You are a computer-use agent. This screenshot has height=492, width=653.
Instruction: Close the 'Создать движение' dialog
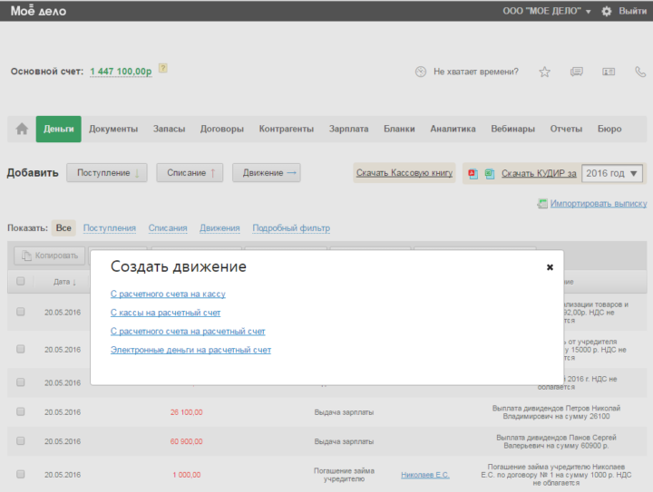tap(550, 267)
